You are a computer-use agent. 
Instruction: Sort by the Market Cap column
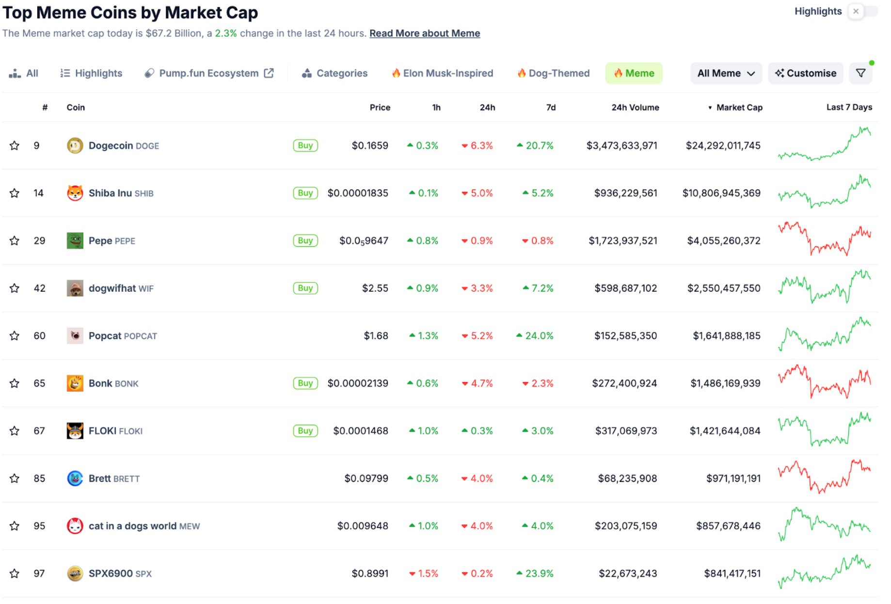point(738,108)
